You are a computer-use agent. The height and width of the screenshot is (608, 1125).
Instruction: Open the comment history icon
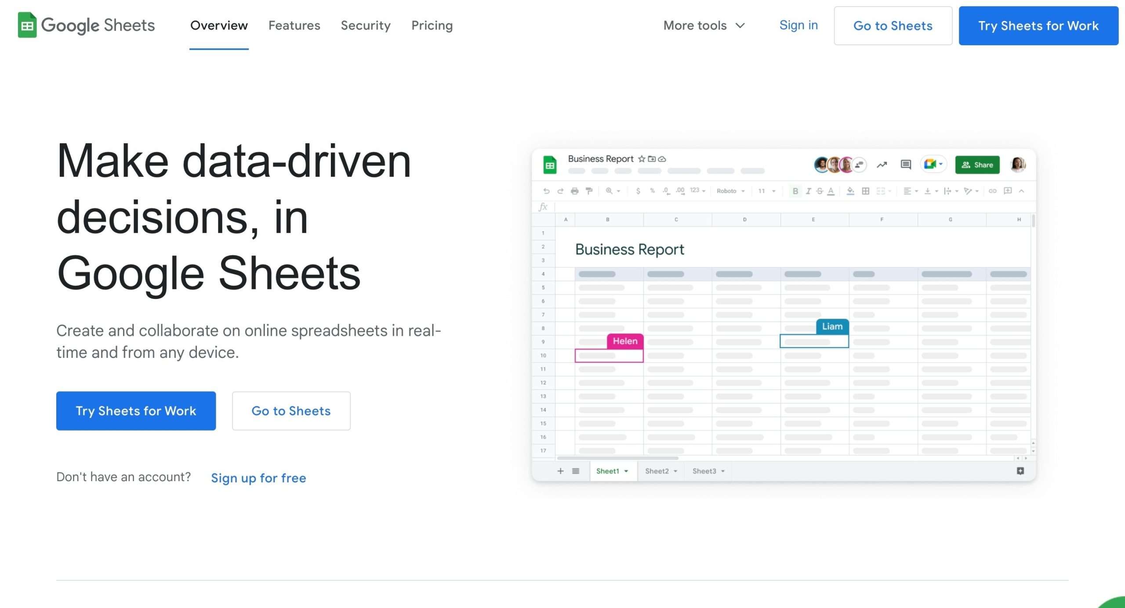pos(906,165)
